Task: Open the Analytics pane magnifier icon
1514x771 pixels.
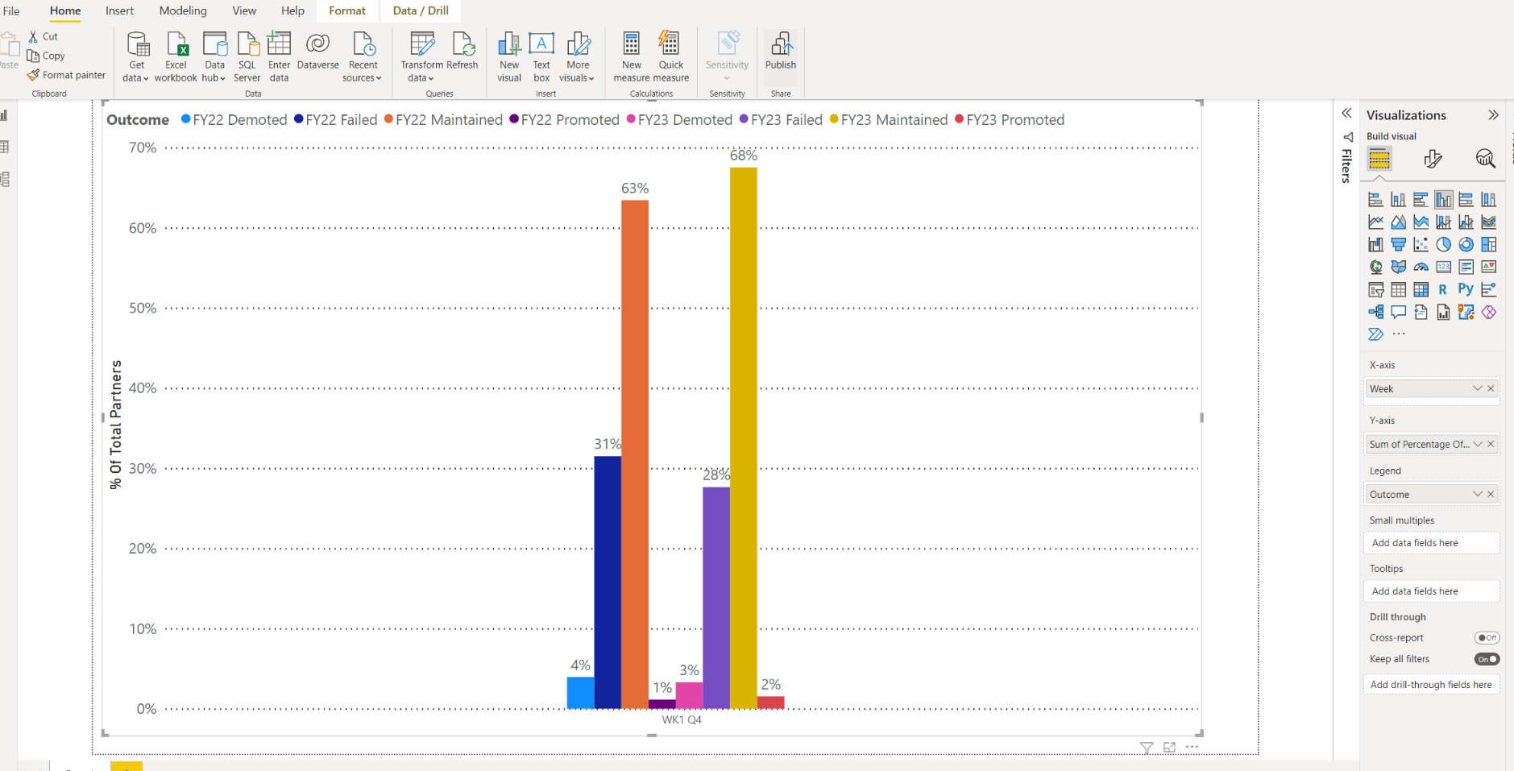Action: click(1485, 159)
